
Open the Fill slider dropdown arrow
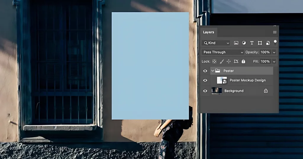pyautogui.click(x=274, y=61)
